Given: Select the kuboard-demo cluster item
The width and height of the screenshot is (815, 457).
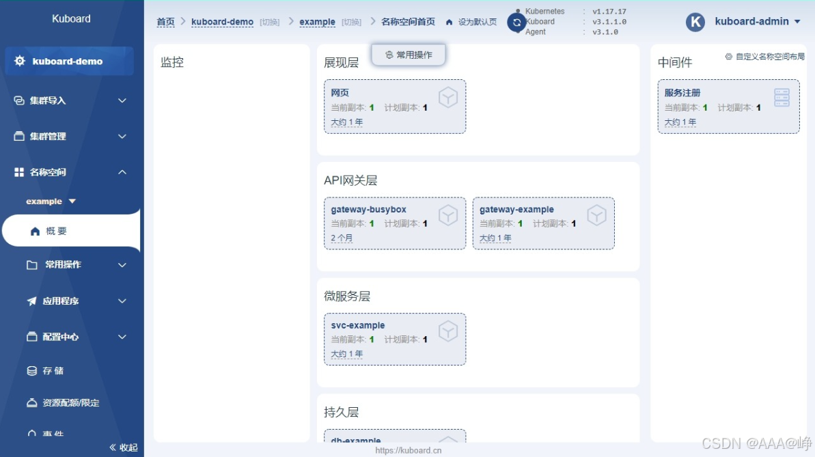Looking at the screenshot, I should point(69,61).
